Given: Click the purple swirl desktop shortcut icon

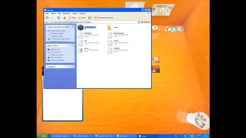Looking at the screenshot, I should point(180,29).
